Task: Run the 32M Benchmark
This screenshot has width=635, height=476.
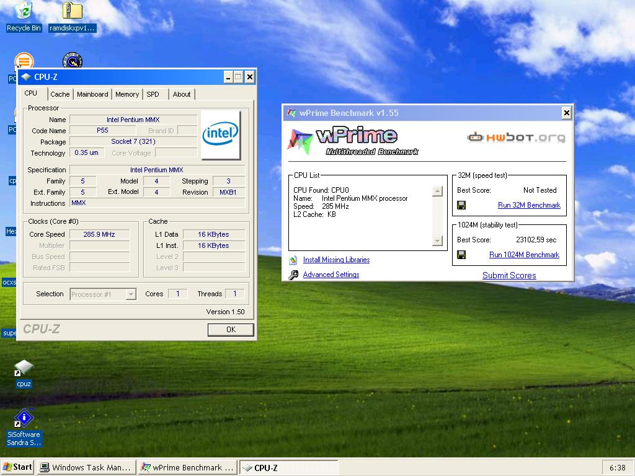Action: coord(529,205)
